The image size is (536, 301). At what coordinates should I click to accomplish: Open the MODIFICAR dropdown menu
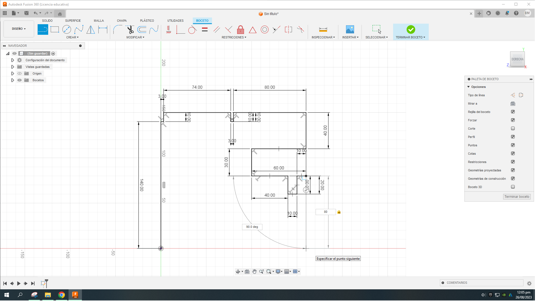coord(135,37)
